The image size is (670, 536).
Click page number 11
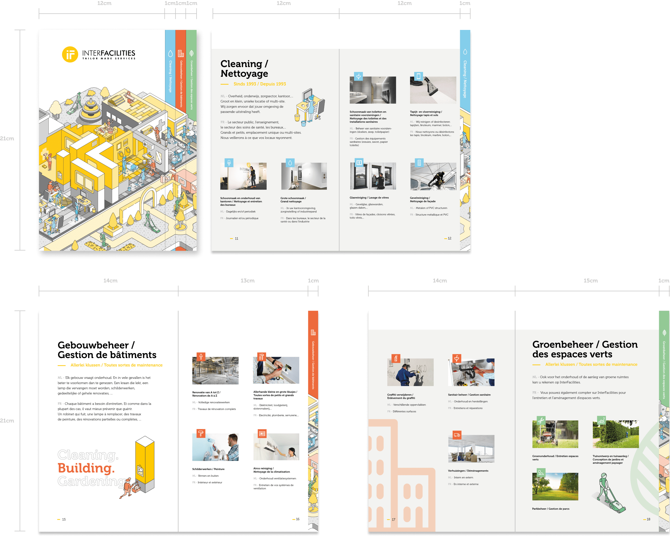pyautogui.click(x=236, y=239)
